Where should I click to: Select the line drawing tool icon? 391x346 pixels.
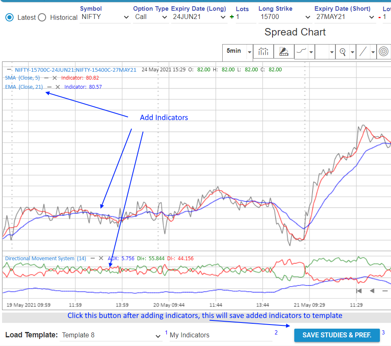click(x=363, y=52)
